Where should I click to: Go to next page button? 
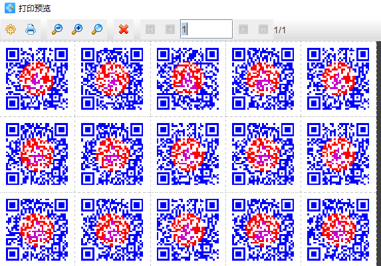click(x=243, y=29)
